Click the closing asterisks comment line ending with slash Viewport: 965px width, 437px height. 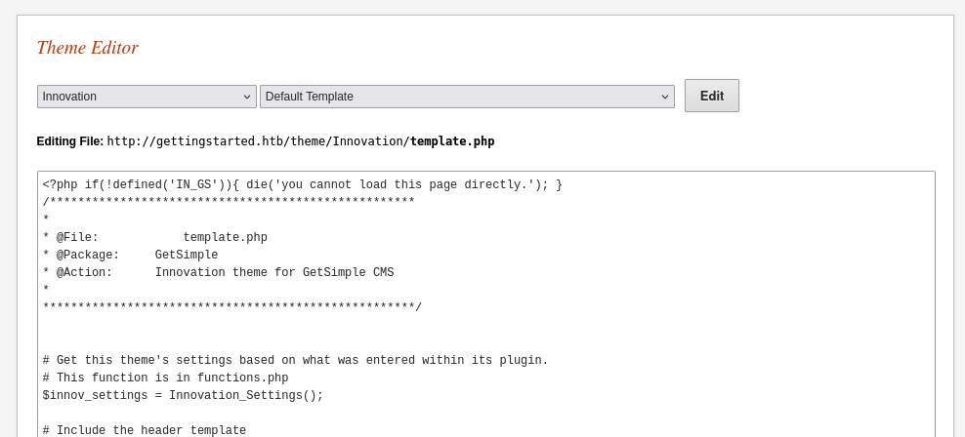pyautogui.click(x=232, y=307)
